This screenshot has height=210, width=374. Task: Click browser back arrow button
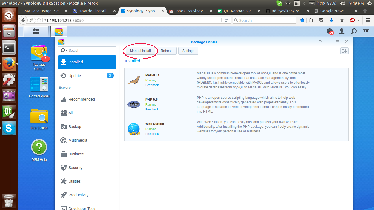pos(23,20)
